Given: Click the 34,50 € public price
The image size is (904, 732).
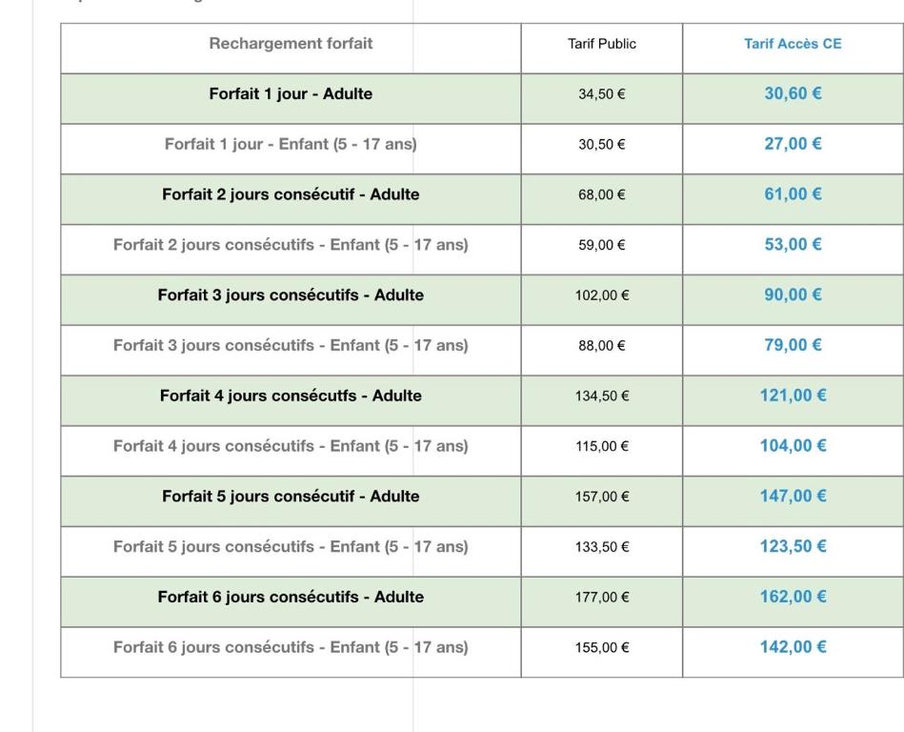Looking at the screenshot, I should [x=601, y=94].
